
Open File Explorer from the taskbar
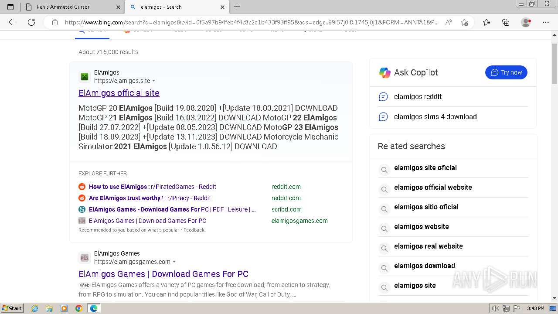[49, 308]
